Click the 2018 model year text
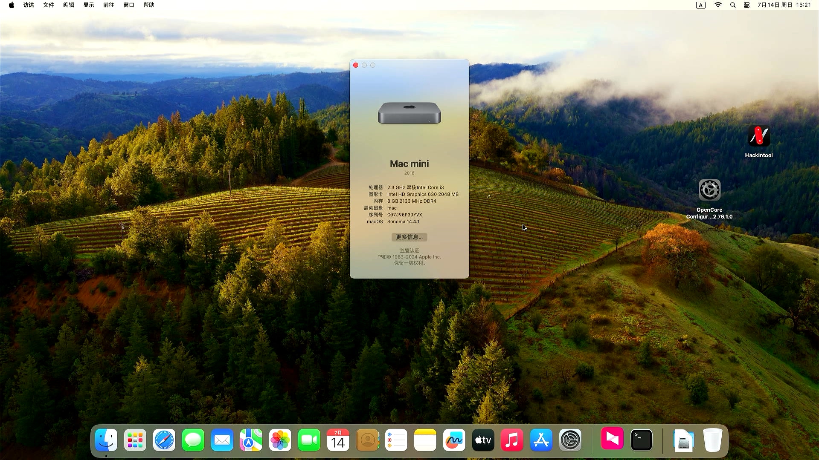The image size is (819, 460). [409, 173]
